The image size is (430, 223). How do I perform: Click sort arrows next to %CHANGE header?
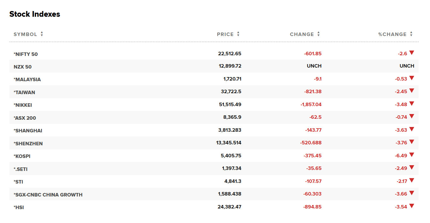(411, 34)
